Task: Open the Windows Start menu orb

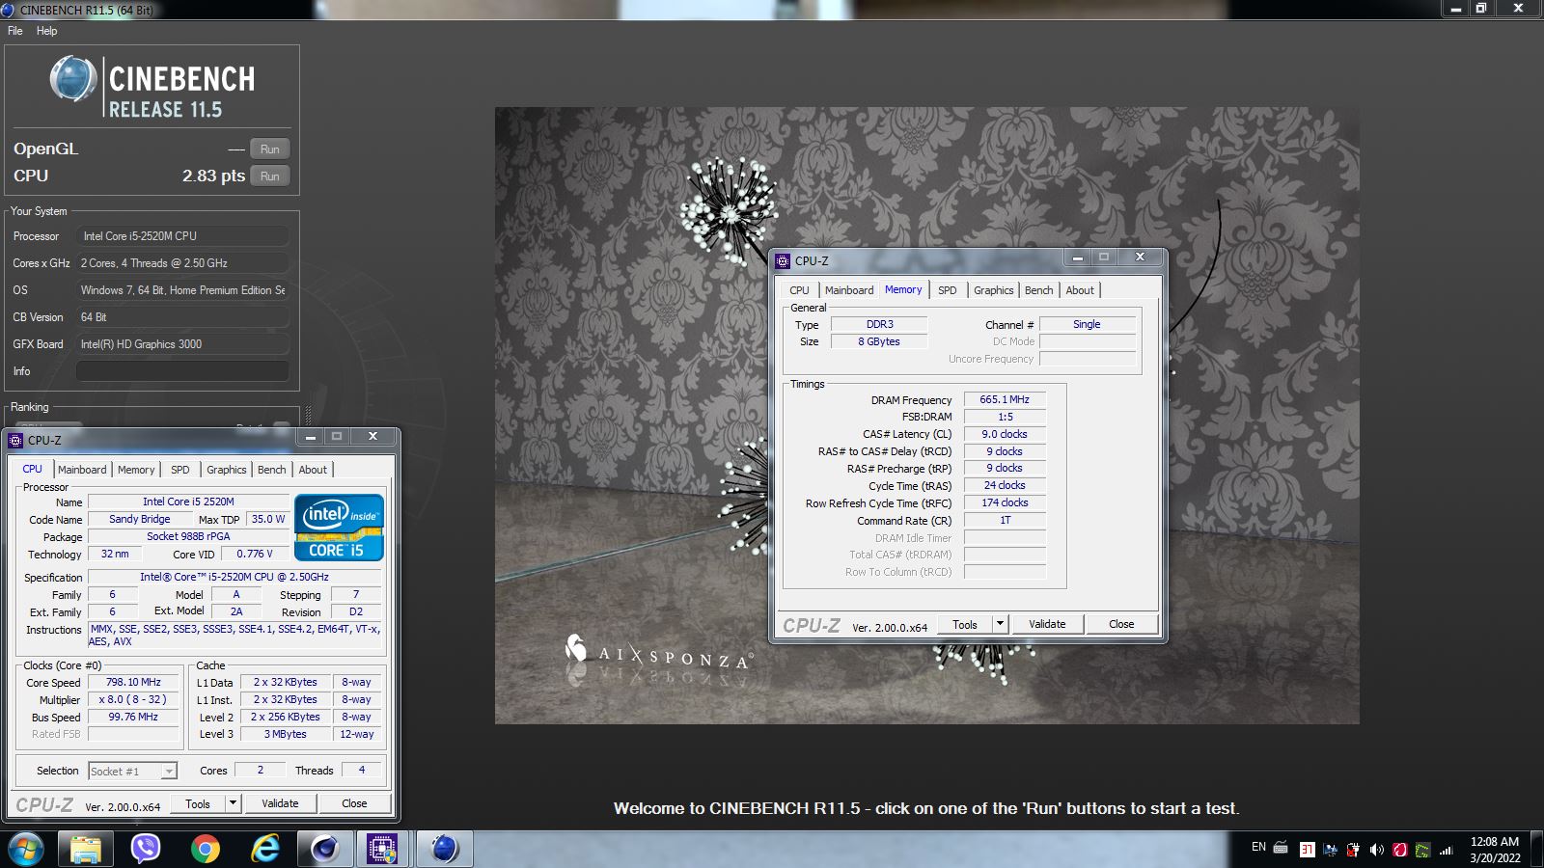Action: [26, 849]
